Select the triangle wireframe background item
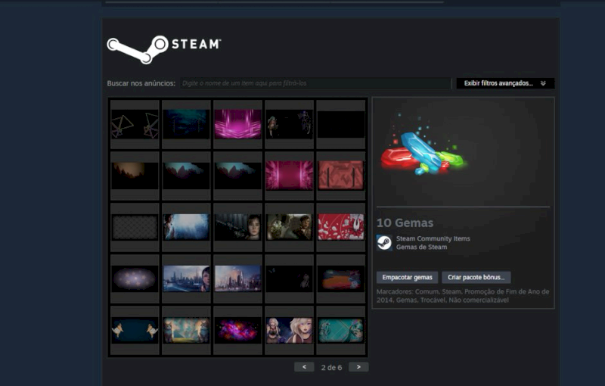 tap(135, 124)
